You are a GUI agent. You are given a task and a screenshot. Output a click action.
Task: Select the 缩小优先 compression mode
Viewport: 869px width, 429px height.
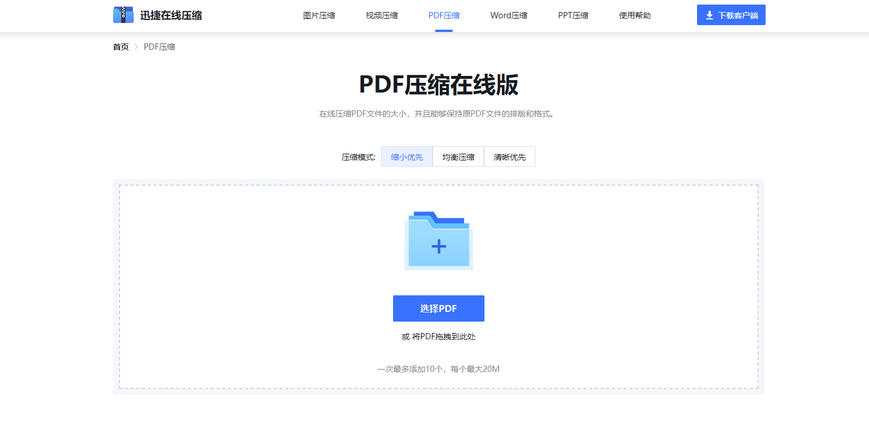point(406,156)
